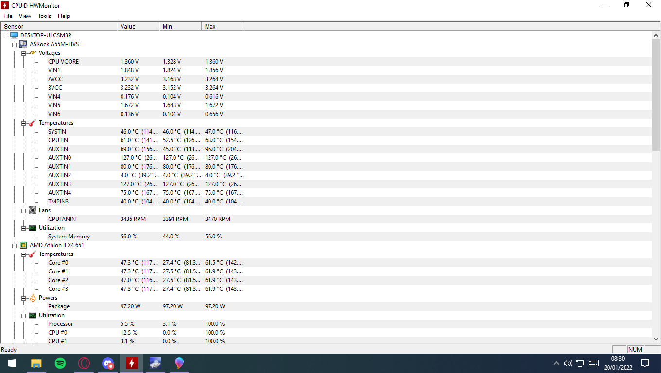Click the AMD Athlon II X4 651 chip icon

coord(23,245)
